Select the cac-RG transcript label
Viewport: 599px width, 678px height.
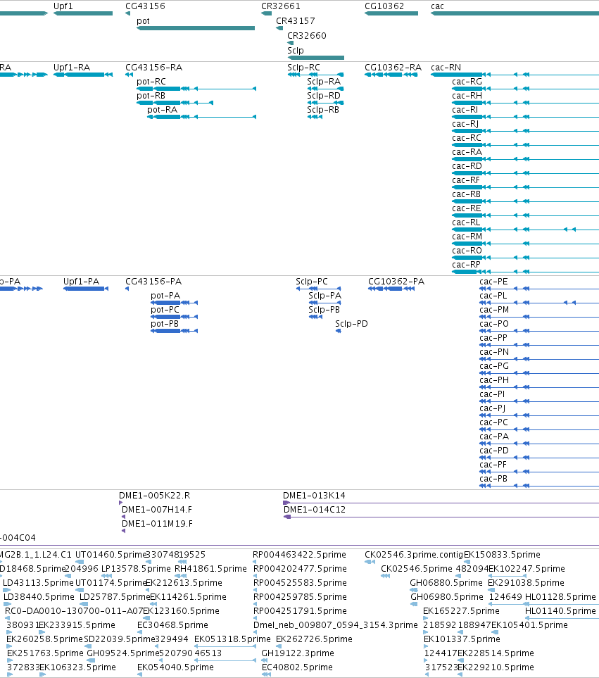pyautogui.click(x=467, y=81)
